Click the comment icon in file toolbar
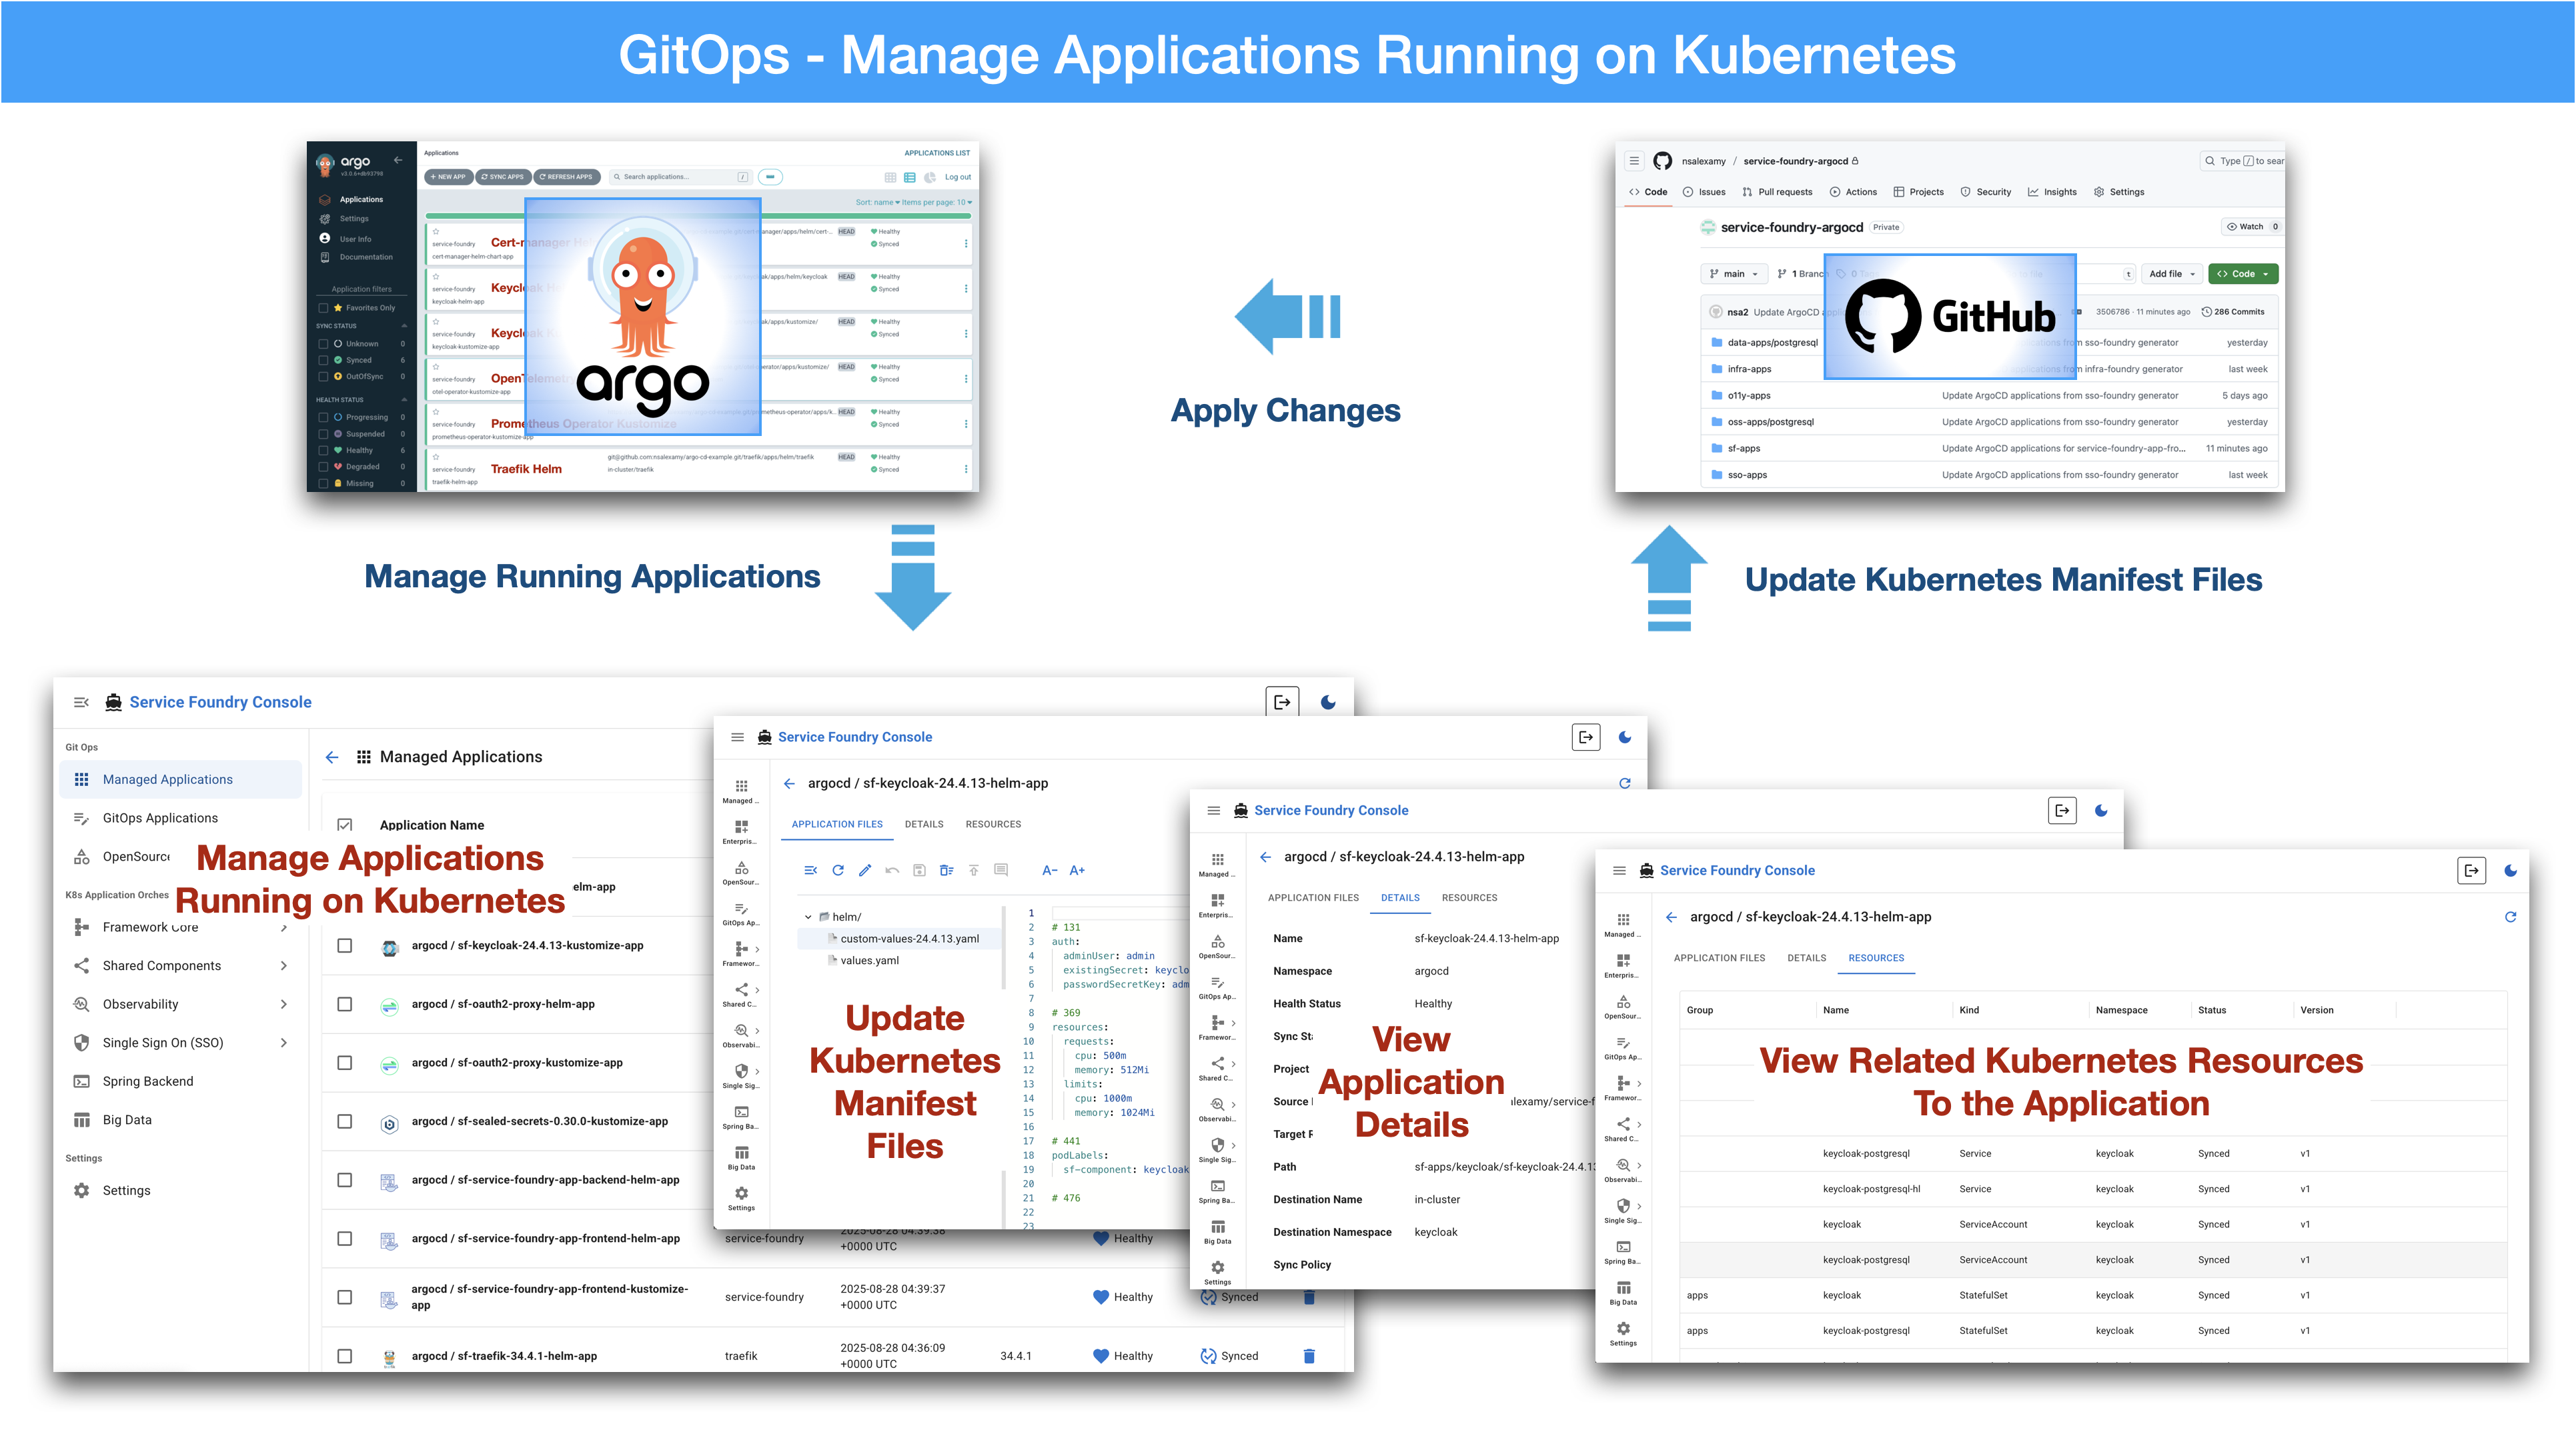Screen dimensions: 2576x1444 click(1001, 871)
